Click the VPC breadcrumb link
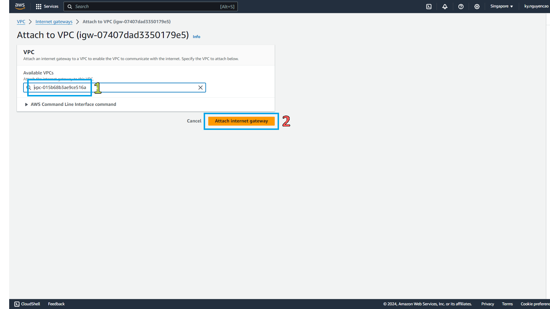 21,21
